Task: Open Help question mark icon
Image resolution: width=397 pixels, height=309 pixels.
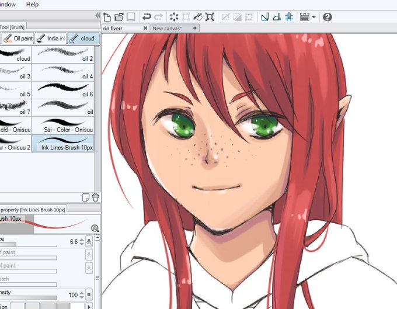Action: (328, 17)
